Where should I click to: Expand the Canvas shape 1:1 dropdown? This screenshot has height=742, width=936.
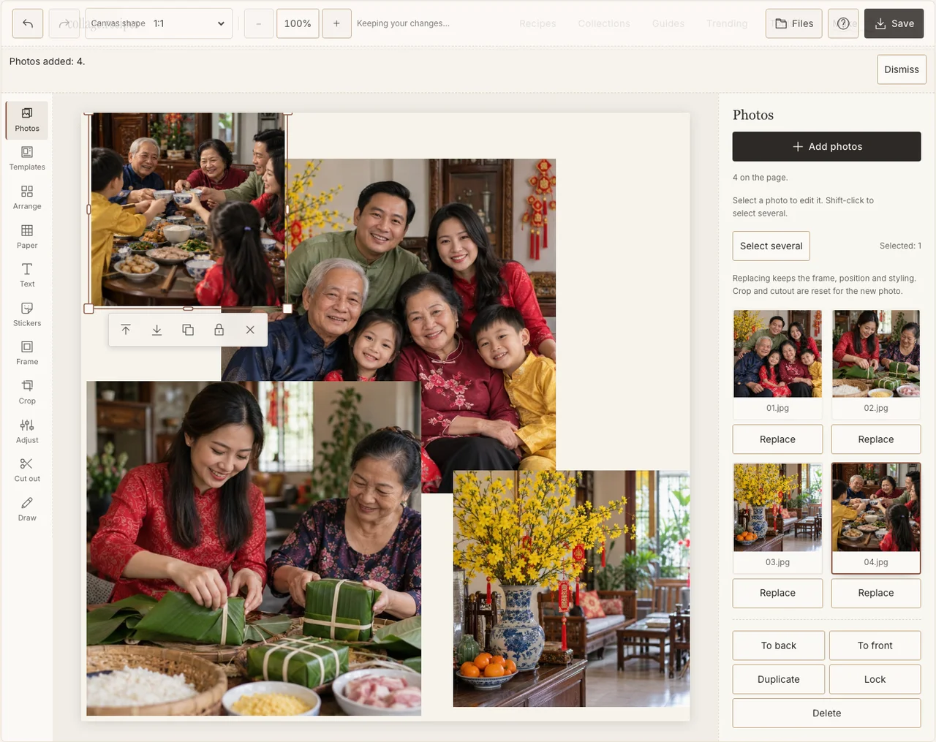coord(159,23)
